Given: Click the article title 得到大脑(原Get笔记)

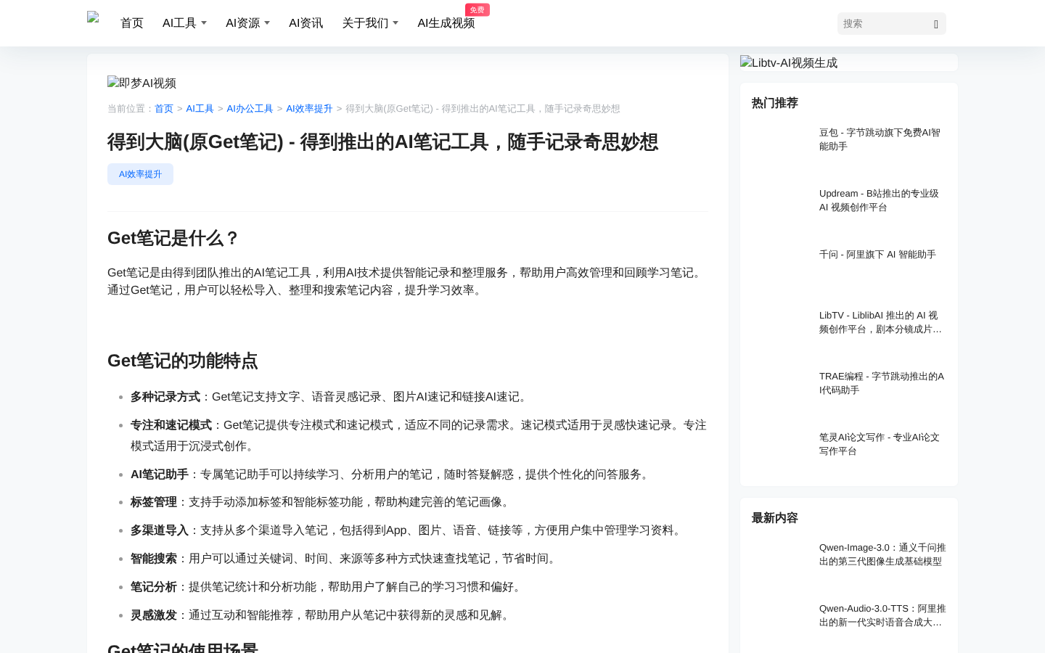Looking at the screenshot, I should [382, 141].
